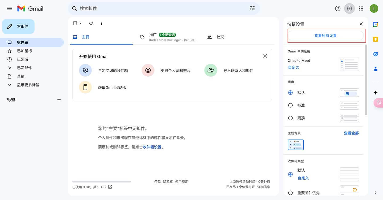This screenshot has height=200, width=383.
Task: Select 重要邮件优先 inbox type radio
Action: [x=290, y=193]
